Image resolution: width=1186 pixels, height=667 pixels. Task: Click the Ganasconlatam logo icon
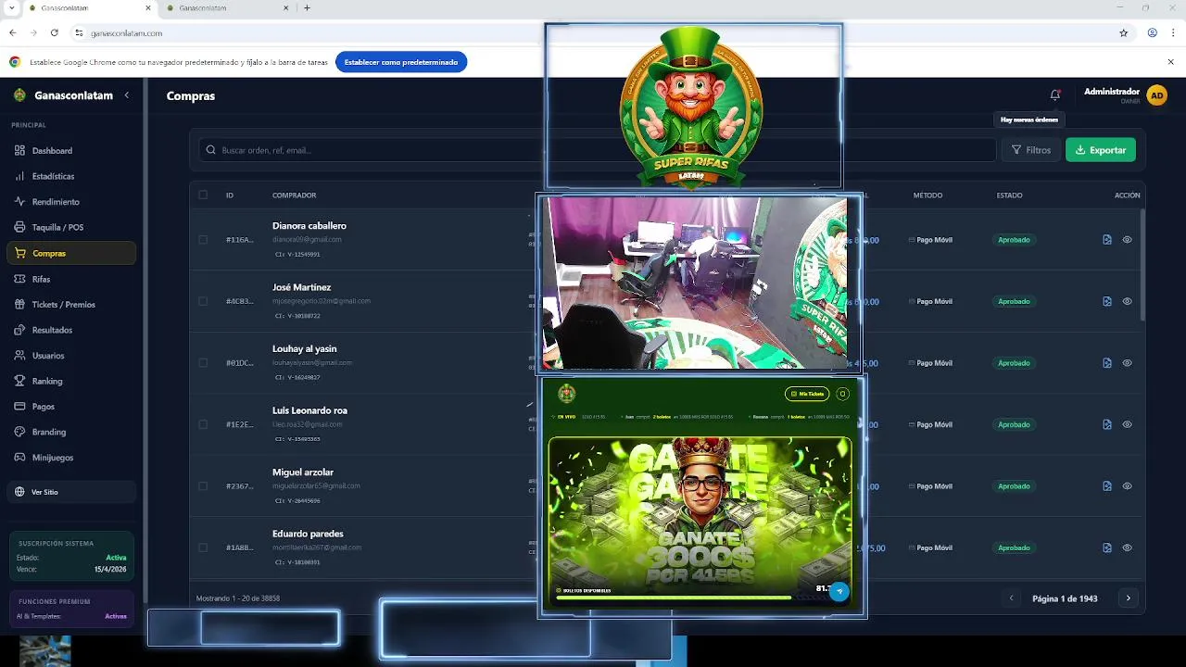20,95
